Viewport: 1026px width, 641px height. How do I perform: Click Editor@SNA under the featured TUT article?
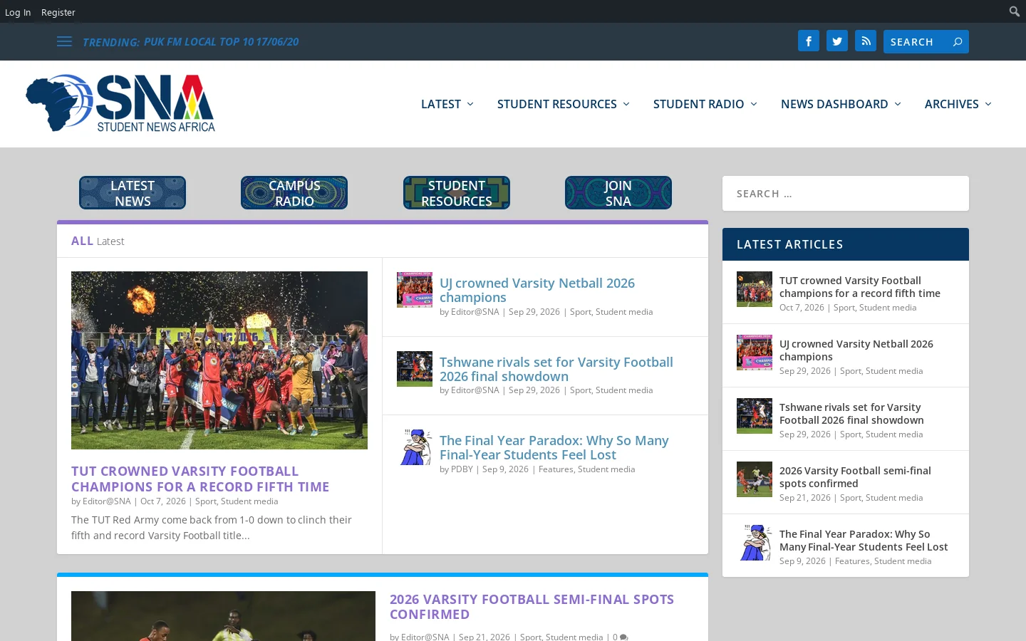[x=107, y=501]
